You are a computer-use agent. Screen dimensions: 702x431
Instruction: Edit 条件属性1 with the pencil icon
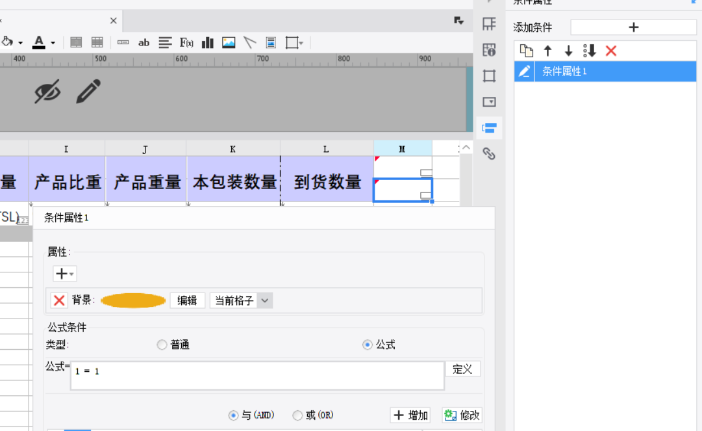pos(524,72)
